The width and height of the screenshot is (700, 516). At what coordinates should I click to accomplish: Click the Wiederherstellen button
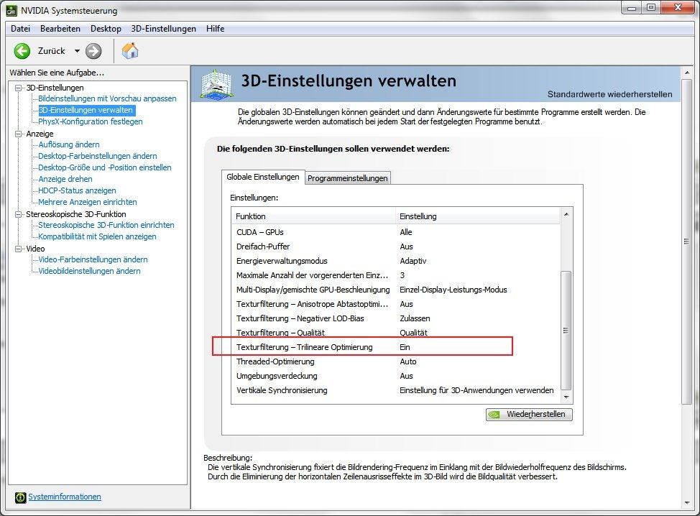(529, 414)
